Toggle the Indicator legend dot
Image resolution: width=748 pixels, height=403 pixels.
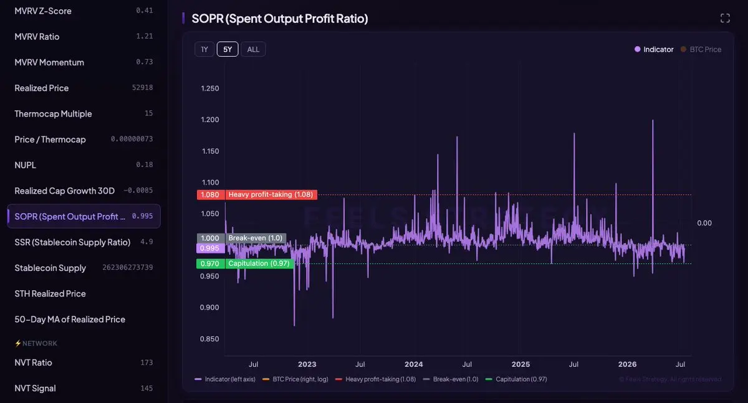pos(637,49)
